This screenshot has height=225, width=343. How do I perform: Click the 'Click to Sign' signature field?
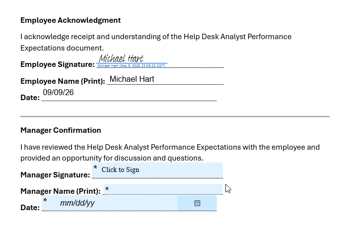pyautogui.click(x=157, y=169)
